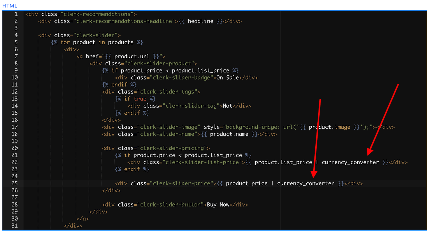Screen dimensions: 431x232
Task: Click the "clerk-slider" class name on line 4
Action: (x=96, y=35)
